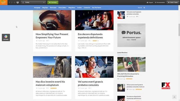The height and width of the screenshot is (101, 180).
Task: Open the Contact Us menu item
Action: coord(87,8)
